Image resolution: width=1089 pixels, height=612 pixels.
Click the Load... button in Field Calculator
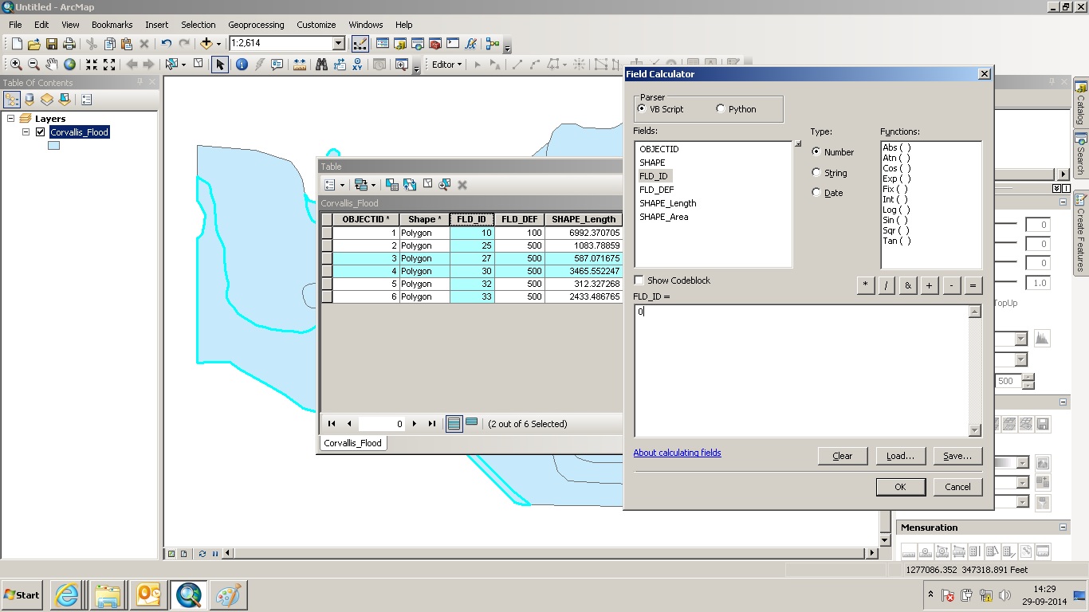(900, 456)
